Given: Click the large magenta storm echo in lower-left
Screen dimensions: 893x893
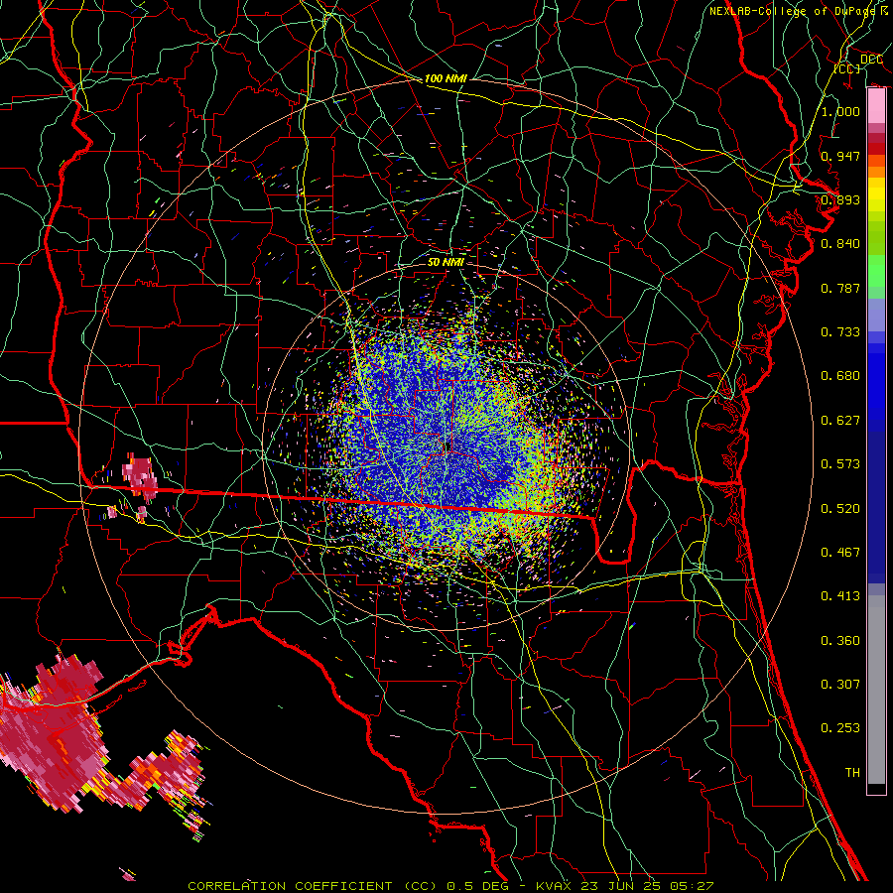Looking at the screenshot, I should [x=55, y=734].
